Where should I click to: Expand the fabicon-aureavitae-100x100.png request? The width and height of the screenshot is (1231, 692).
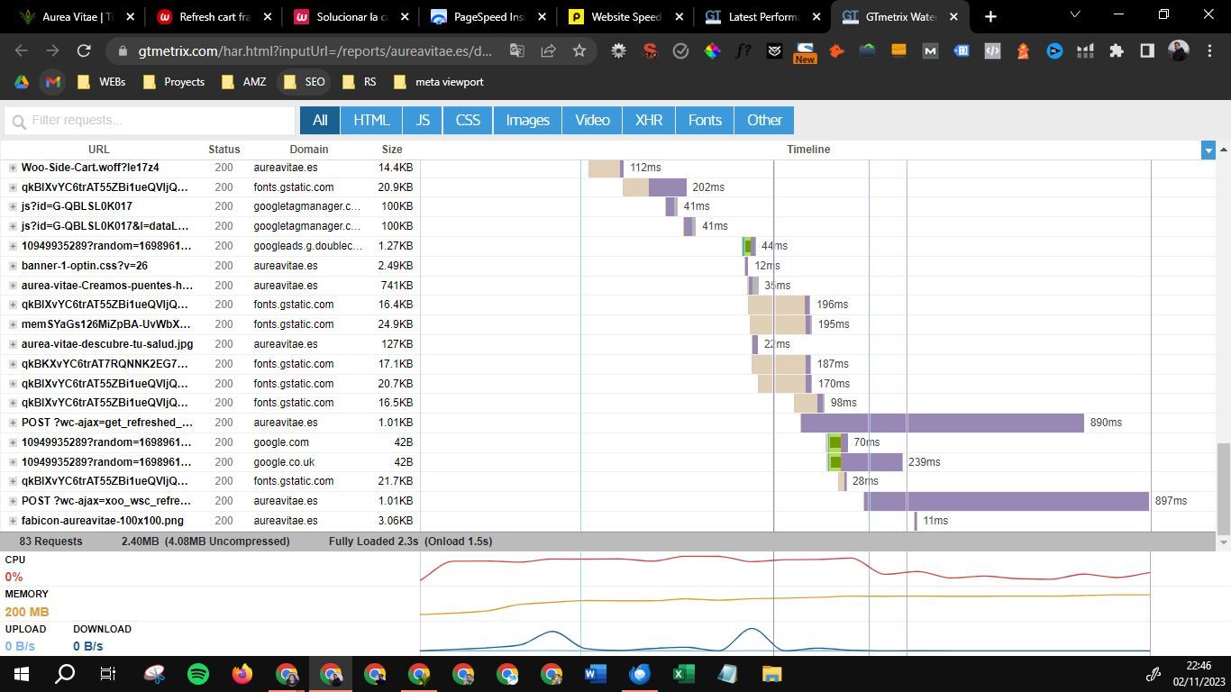[13, 521]
